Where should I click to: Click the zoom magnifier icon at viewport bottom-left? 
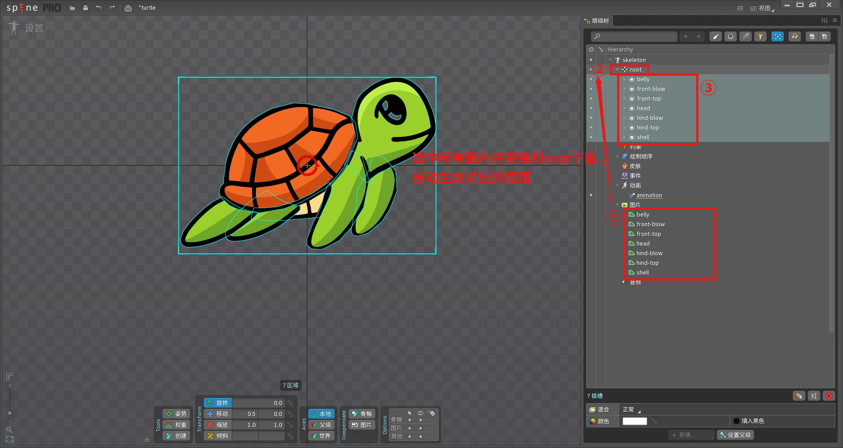pyautogui.click(x=10, y=430)
